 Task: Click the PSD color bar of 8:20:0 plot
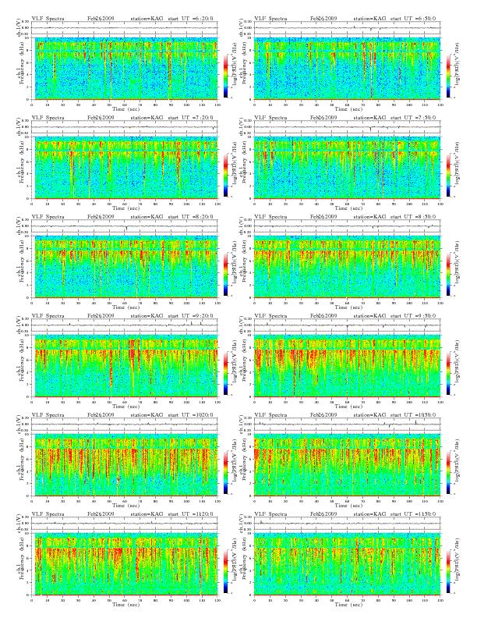click(225, 274)
